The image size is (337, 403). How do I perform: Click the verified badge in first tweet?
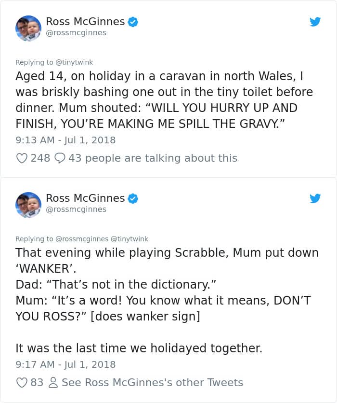click(x=133, y=22)
